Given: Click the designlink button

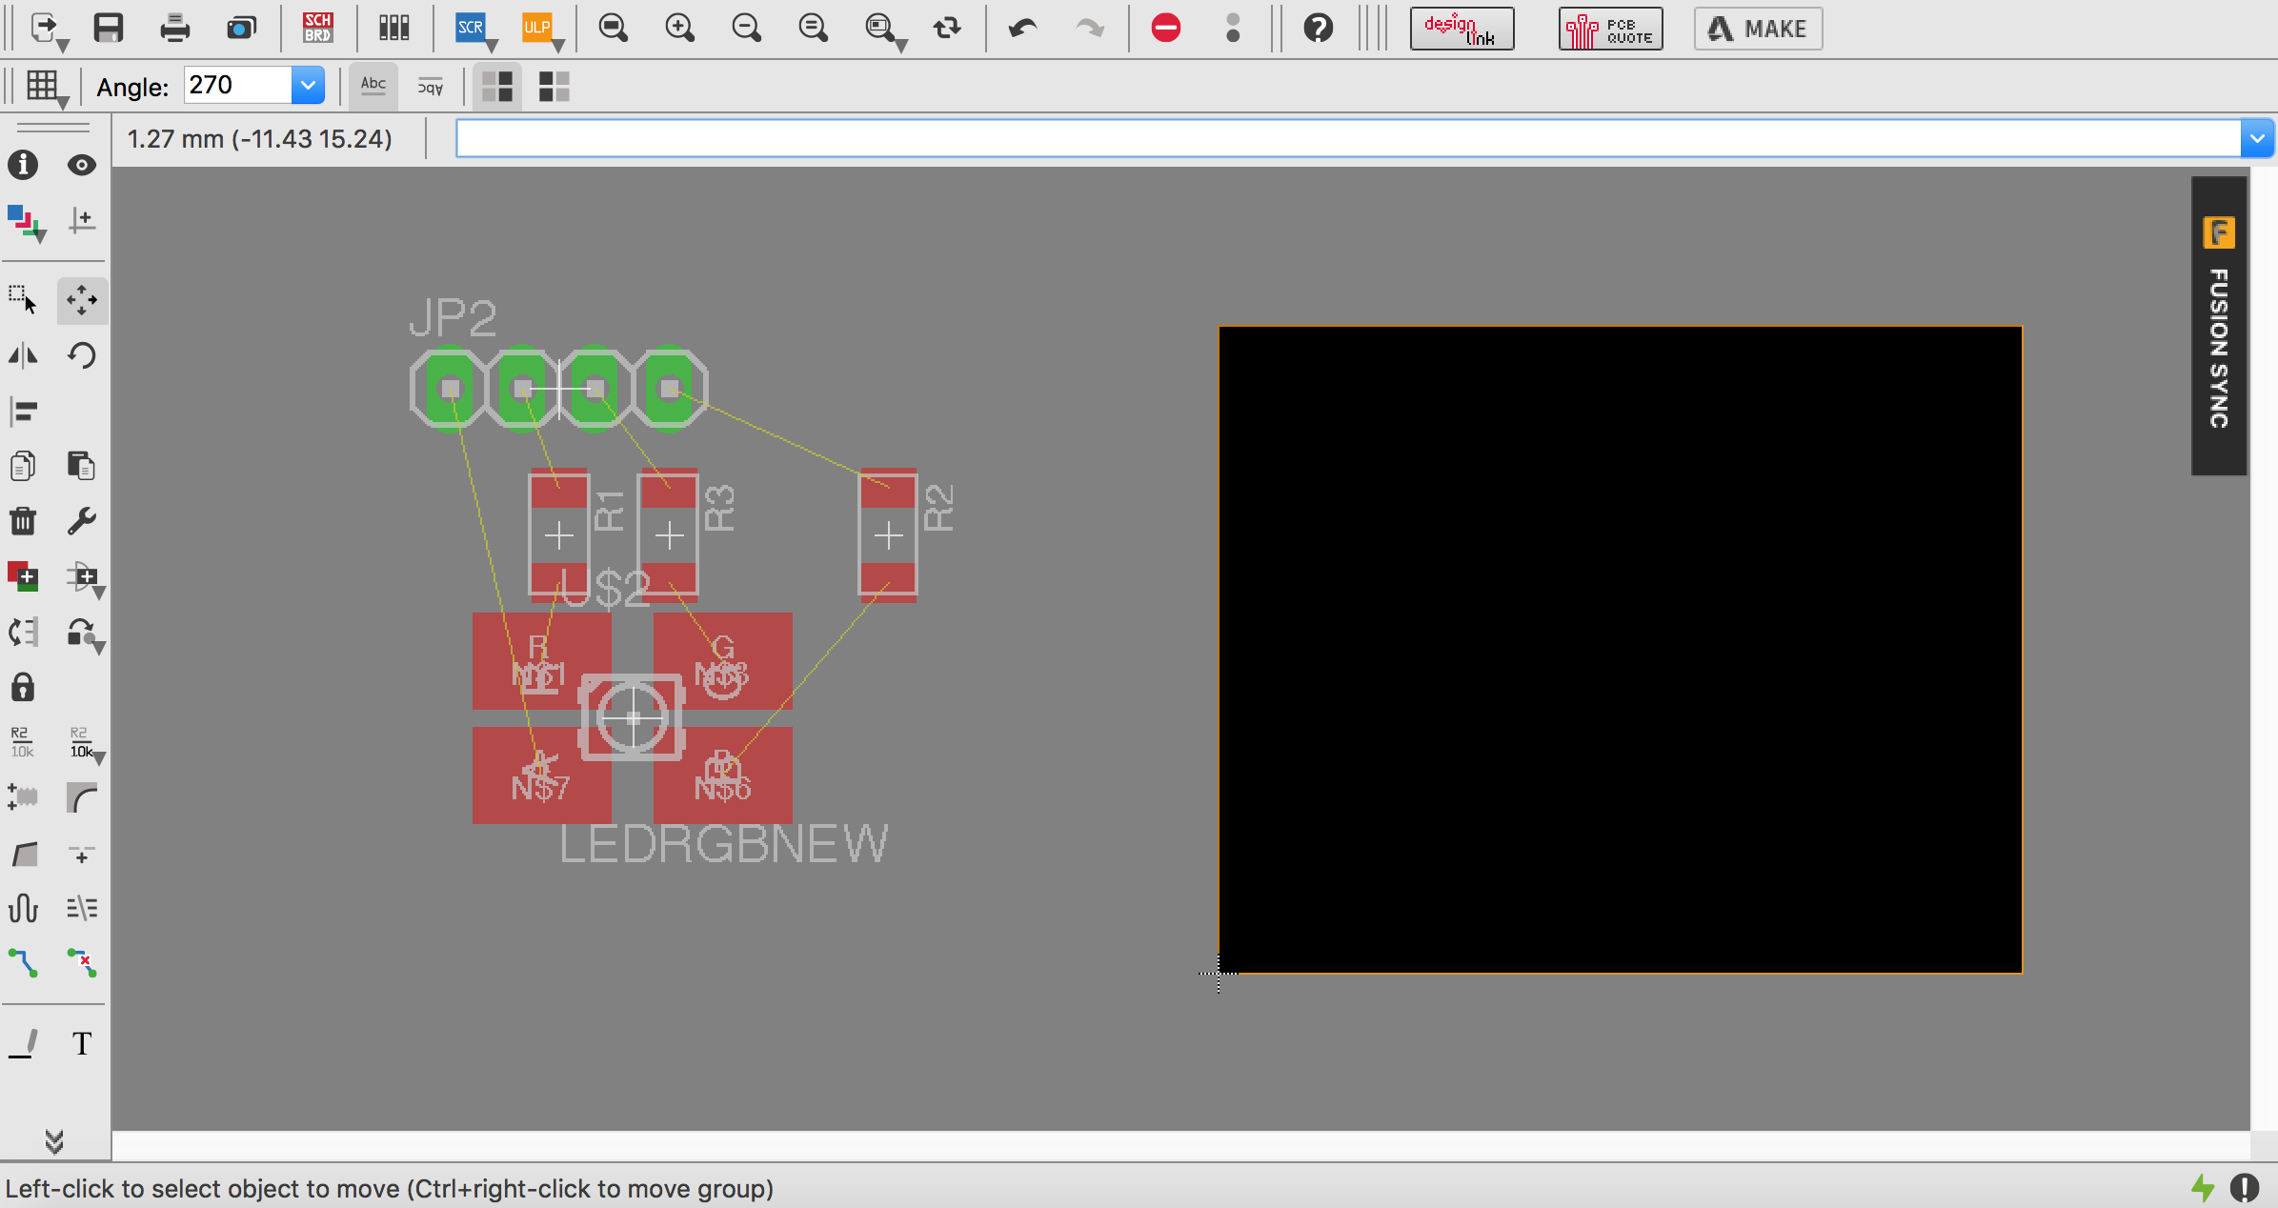Looking at the screenshot, I should pyautogui.click(x=1462, y=29).
